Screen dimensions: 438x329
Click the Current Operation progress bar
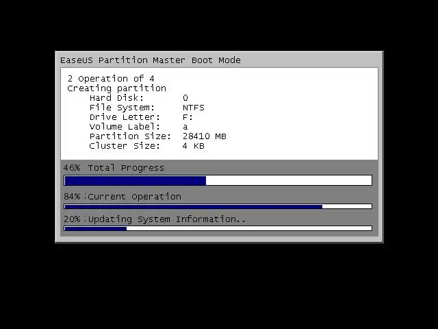(x=218, y=206)
